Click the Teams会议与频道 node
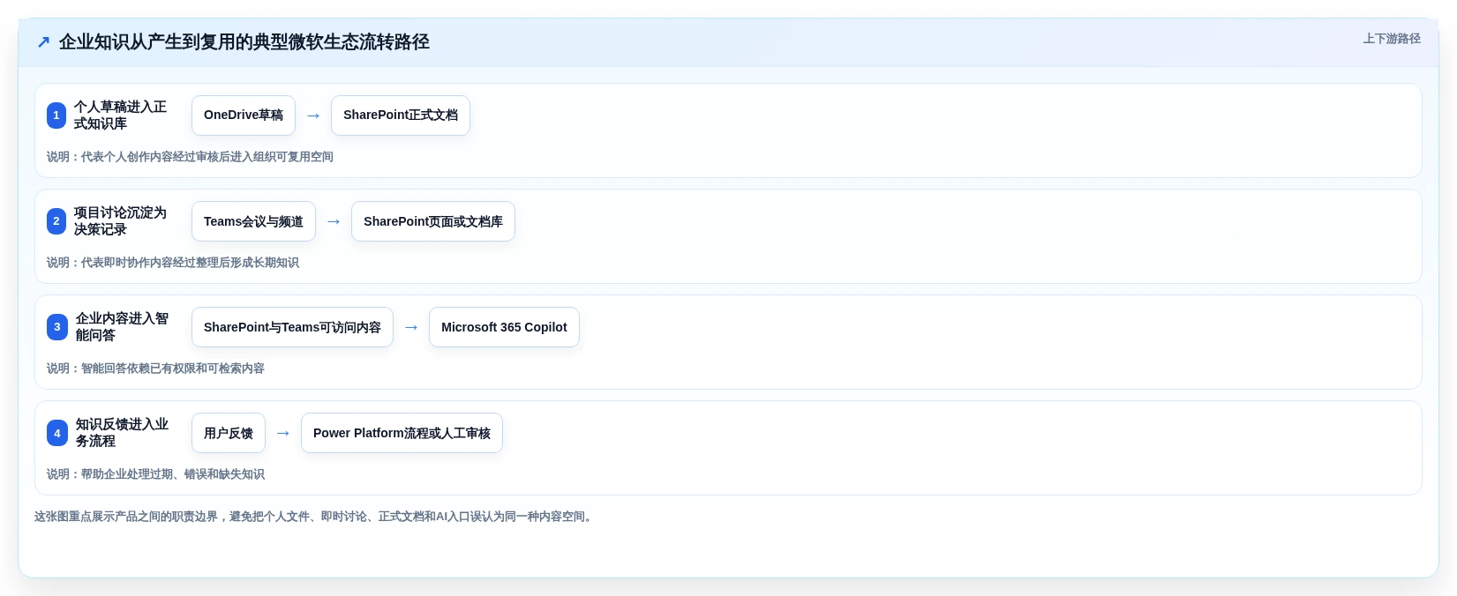This screenshot has height=596, width=1457. (x=253, y=221)
